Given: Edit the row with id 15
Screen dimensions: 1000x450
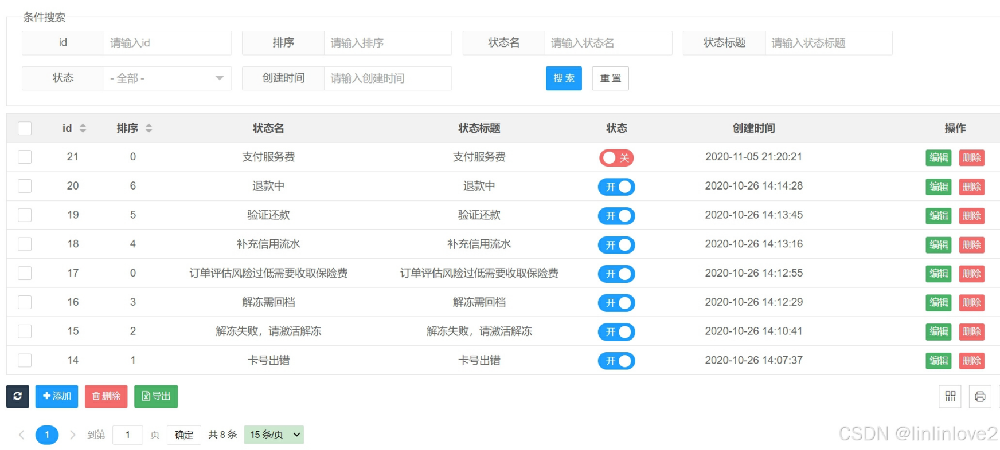Looking at the screenshot, I should pyautogui.click(x=939, y=332).
